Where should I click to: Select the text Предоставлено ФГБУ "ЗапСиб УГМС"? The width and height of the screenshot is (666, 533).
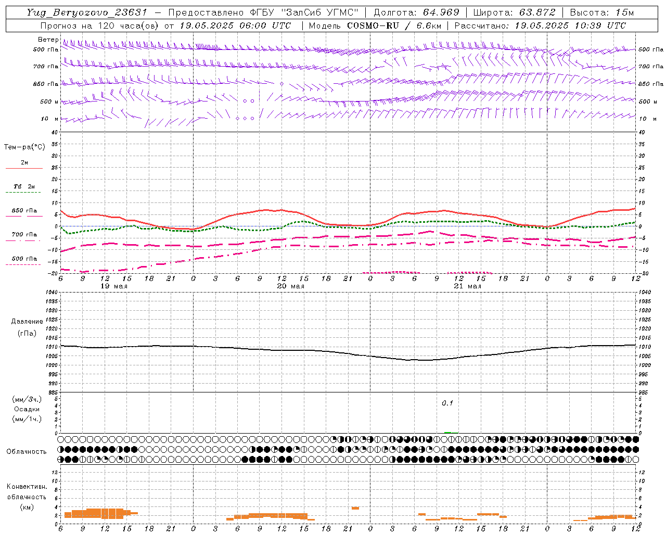click(x=263, y=12)
